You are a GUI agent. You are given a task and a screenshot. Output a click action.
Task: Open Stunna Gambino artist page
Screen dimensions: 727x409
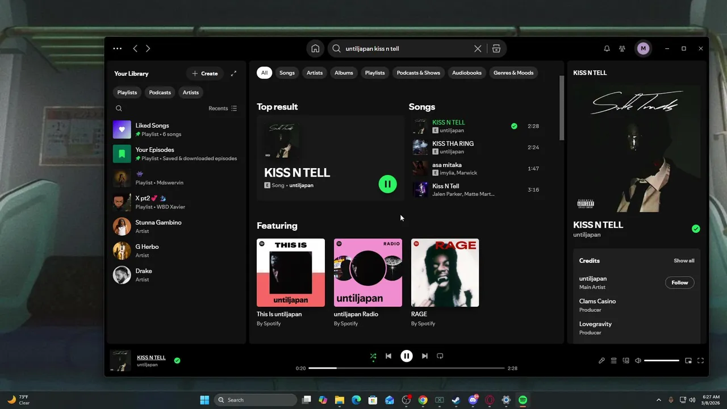click(x=177, y=227)
